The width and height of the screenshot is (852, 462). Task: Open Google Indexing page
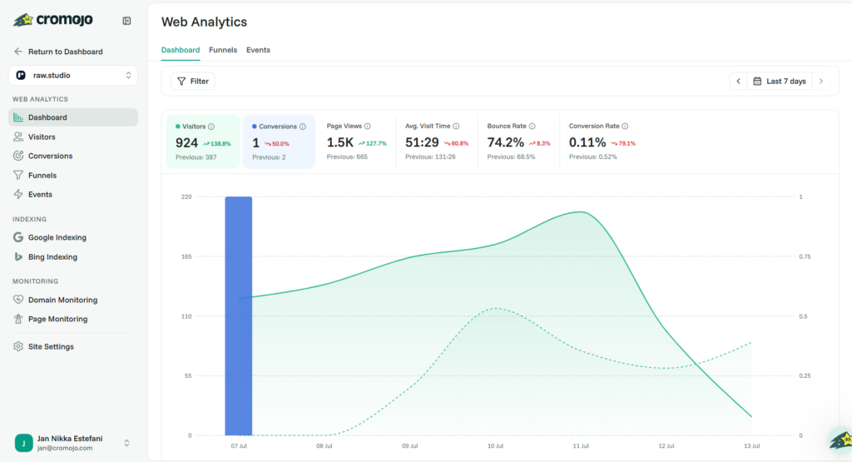(x=73, y=237)
